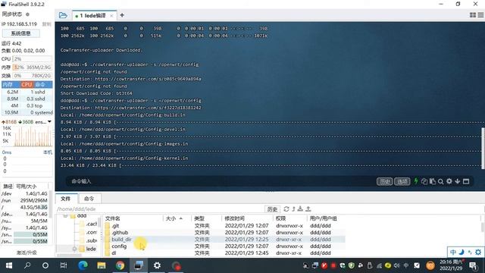Screen dimensions: 485x273
Task: Toggle full screen terminal window icon
Action: click(466, 181)
